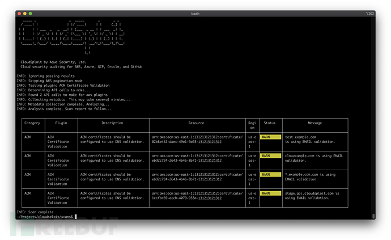Screen dimensions: 391x240
Task: Click message '*.example.com.com is using EMAIL validation'
Action: (x=310, y=177)
